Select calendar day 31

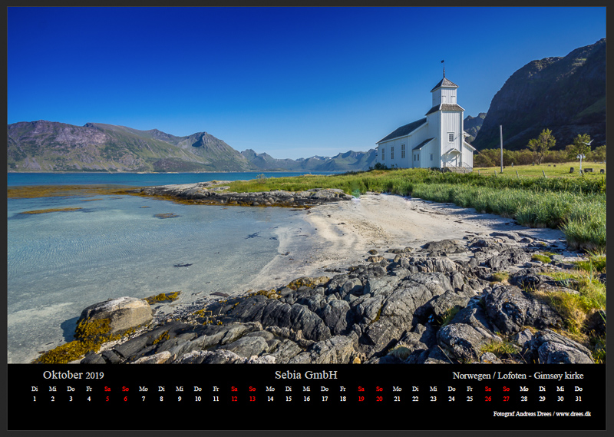(x=579, y=399)
